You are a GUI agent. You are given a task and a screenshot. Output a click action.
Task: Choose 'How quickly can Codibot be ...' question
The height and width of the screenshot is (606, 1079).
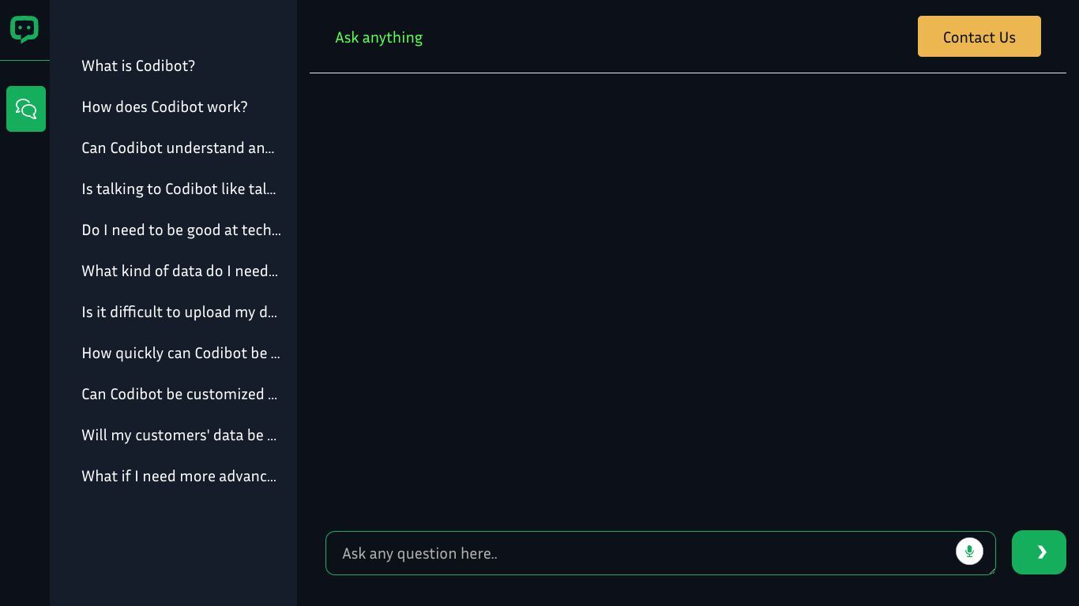[x=181, y=353]
